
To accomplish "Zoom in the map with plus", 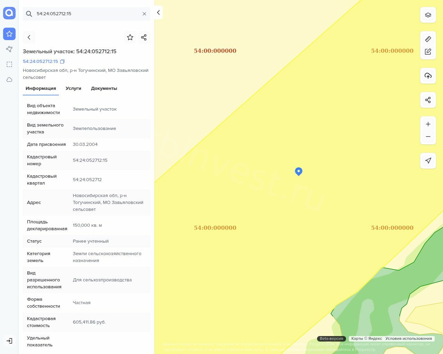I will pos(428,124).
